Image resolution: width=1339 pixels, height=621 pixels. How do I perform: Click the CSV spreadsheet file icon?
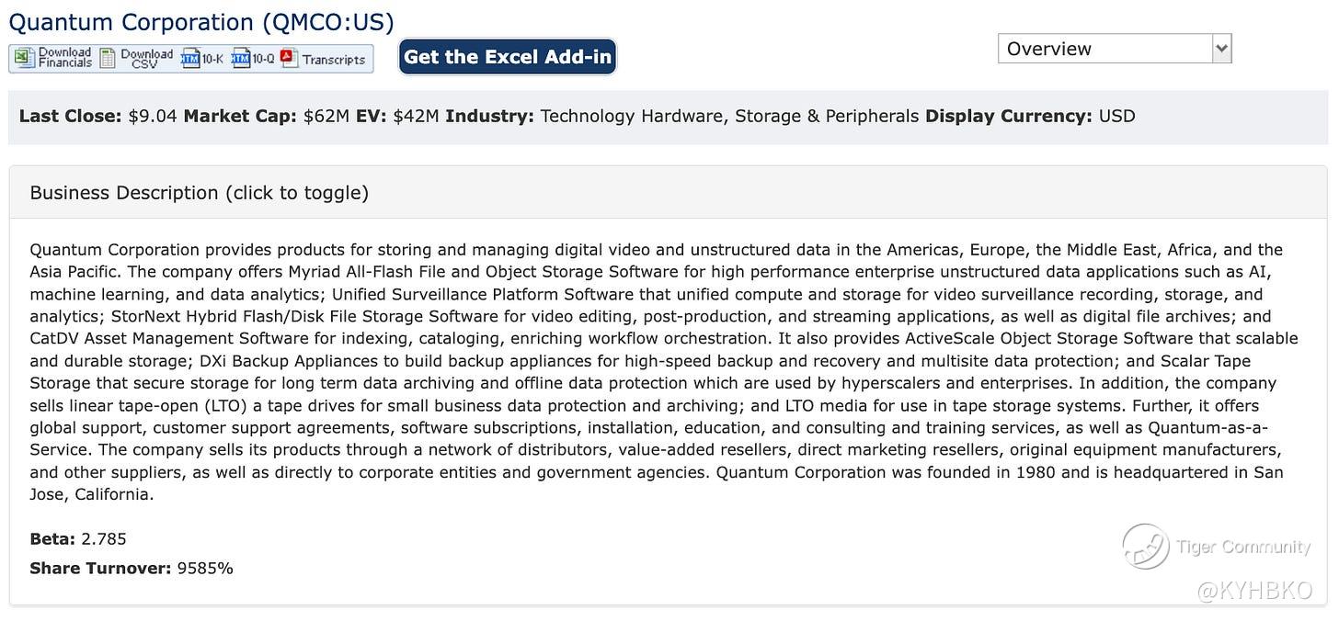click(108, 59)
